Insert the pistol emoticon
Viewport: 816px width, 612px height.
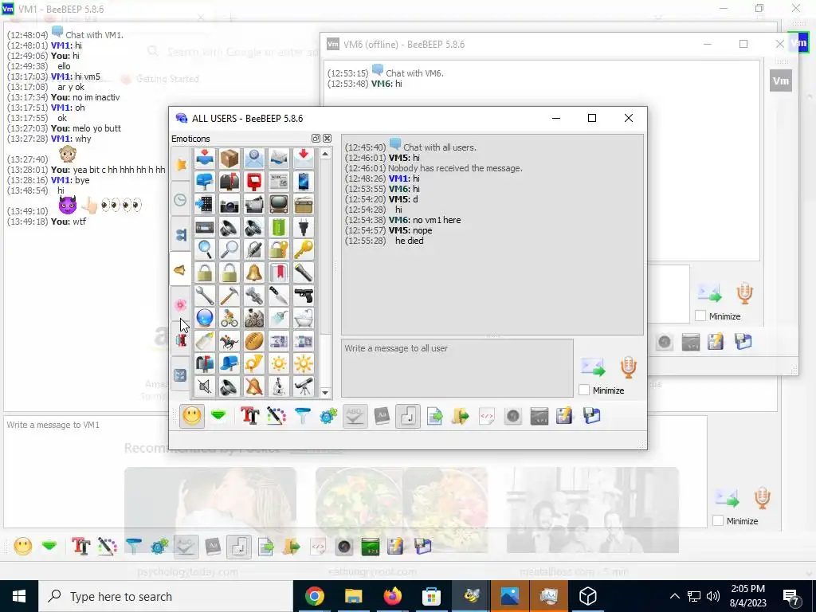(304, 296)
